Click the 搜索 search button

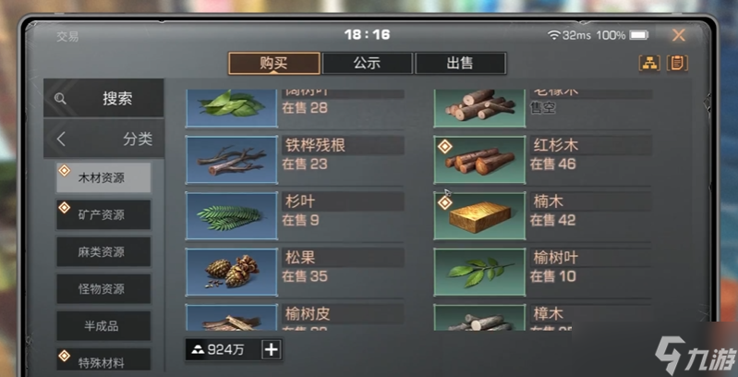tap(103, 98)
